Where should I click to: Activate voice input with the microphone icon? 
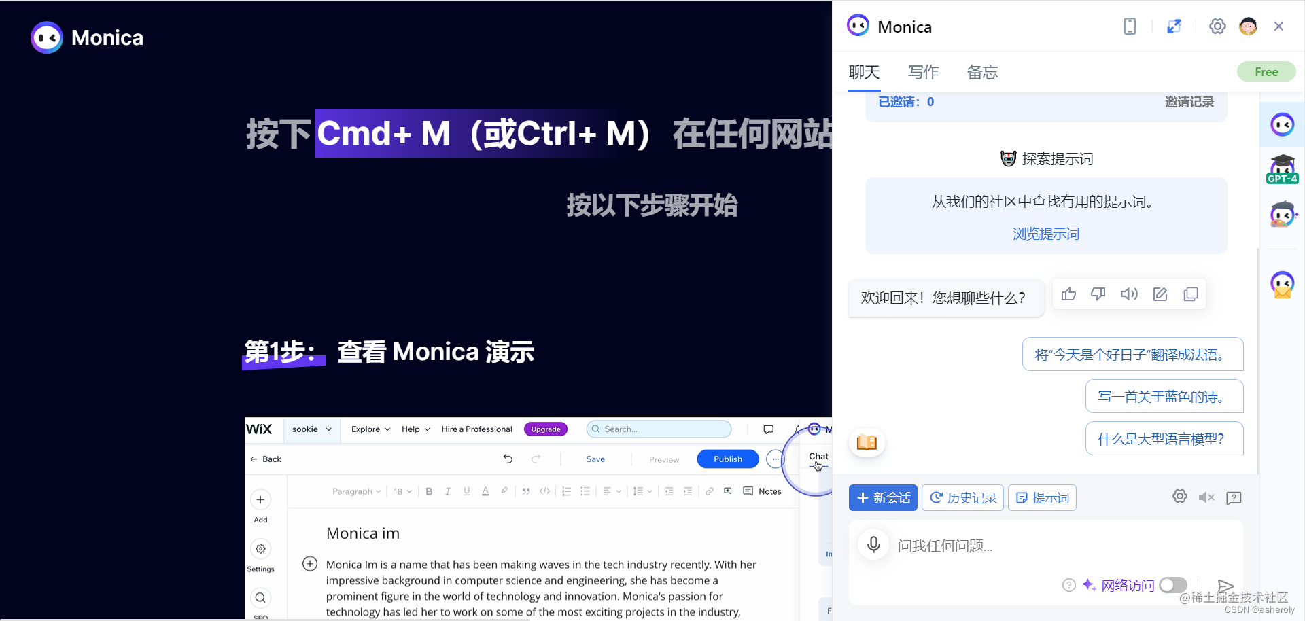pyautogui.click(x=873, y=544)
